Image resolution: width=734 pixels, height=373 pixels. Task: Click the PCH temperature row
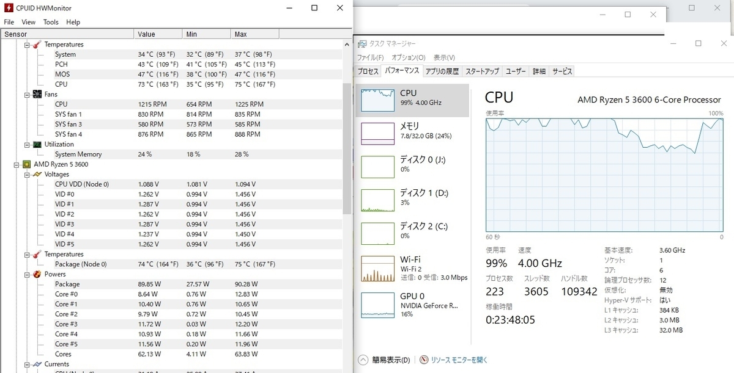pos(171,64)
